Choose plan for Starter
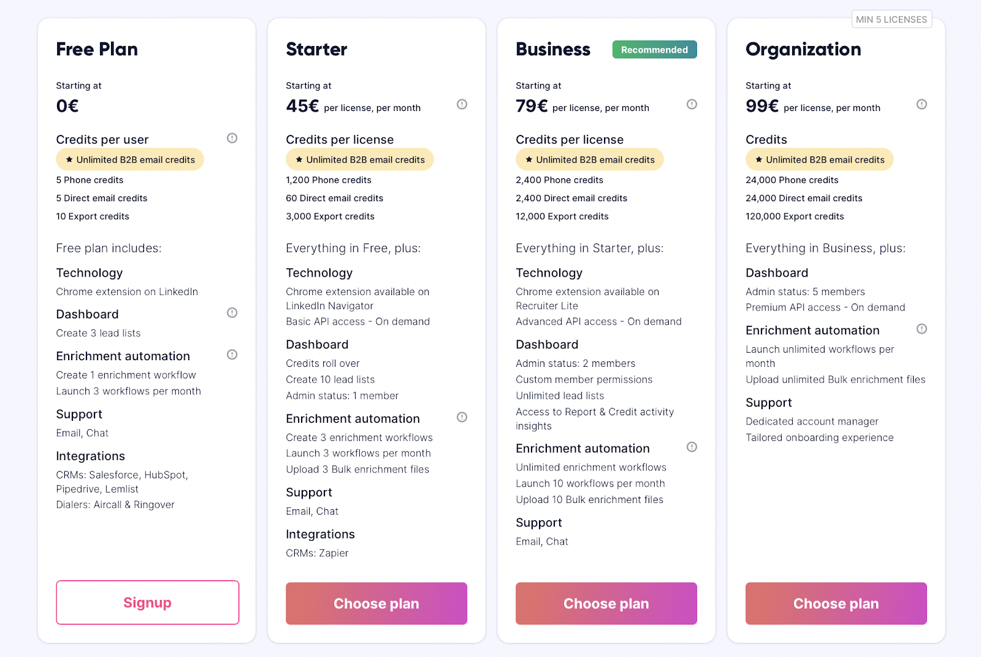Viewport: 981px width, 657px height. click(376, 603)
